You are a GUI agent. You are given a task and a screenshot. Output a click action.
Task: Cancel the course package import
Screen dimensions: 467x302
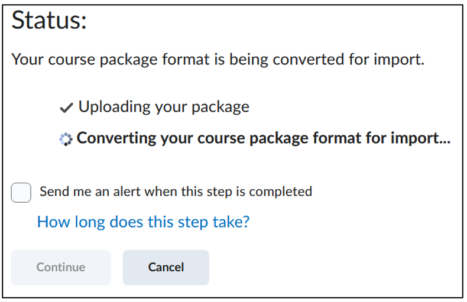[x=166, y=268]
